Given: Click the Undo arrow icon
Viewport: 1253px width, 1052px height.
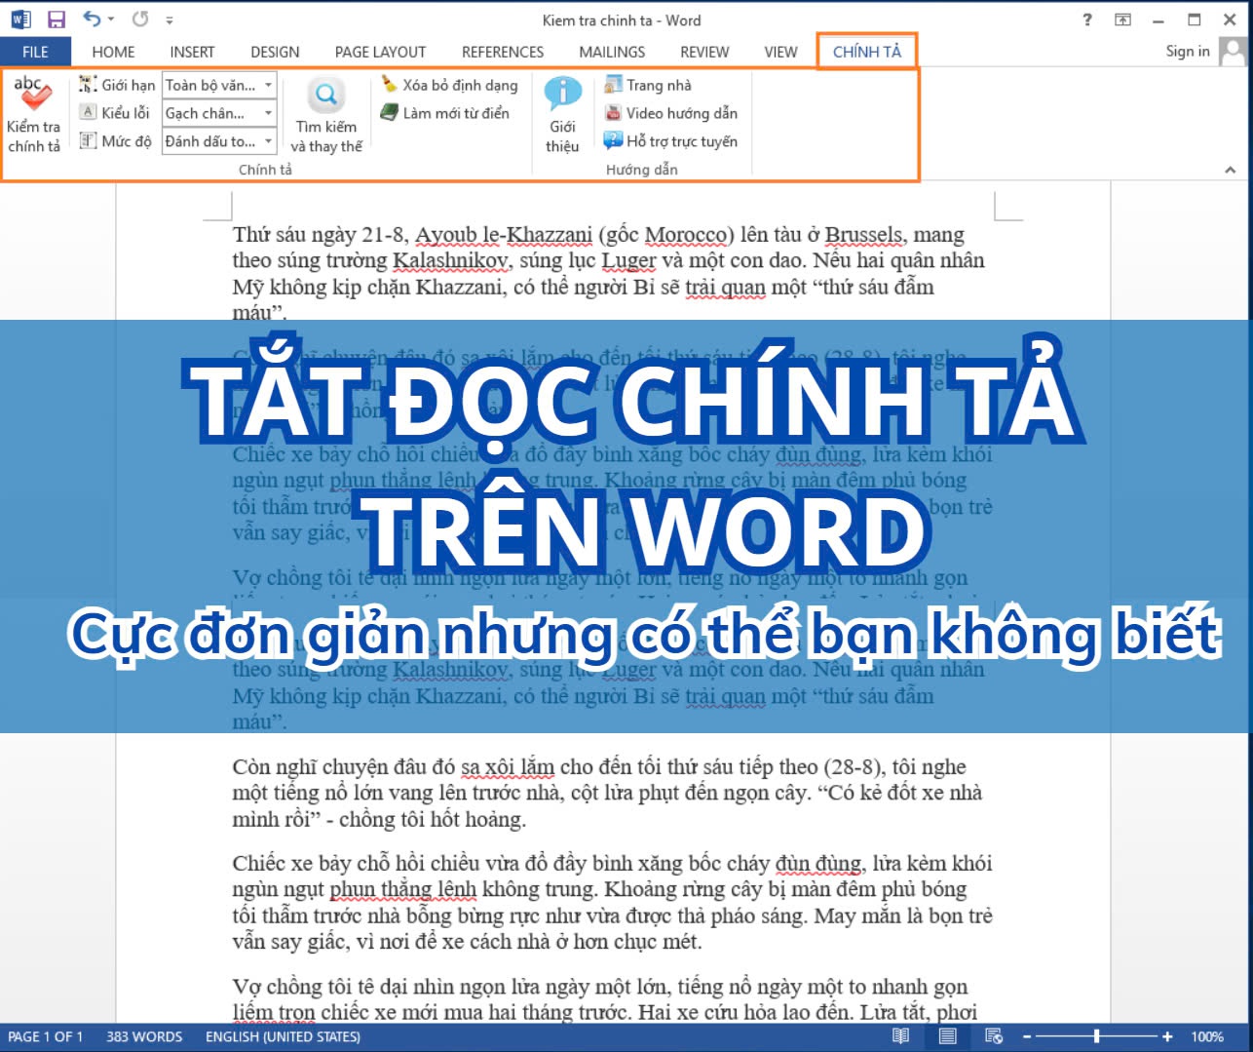Looking at the screenshot, I should [91, 19].
